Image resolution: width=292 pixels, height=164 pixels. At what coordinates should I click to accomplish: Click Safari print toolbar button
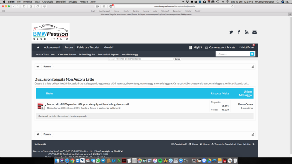97,6
